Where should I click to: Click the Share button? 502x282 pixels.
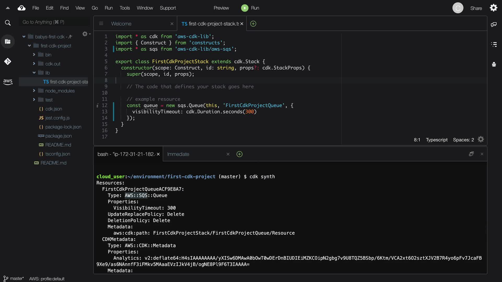click(476, 8)
